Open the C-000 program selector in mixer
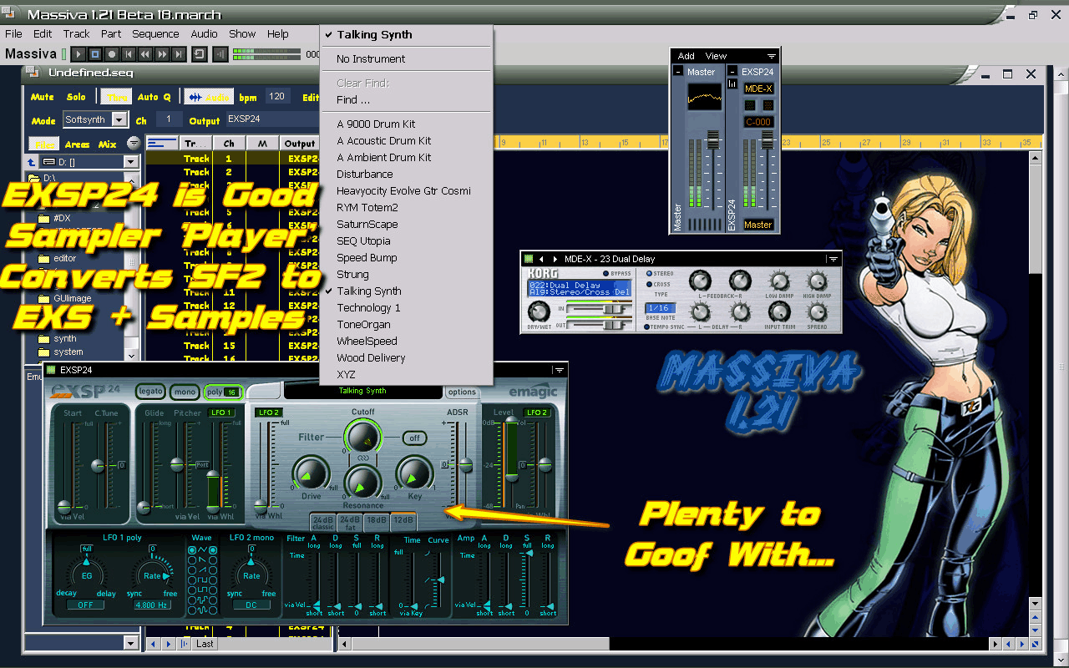The image size is (1069, 668). coord(758,122)
